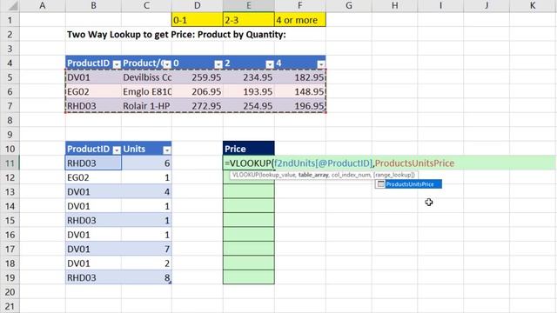Select the empty Price cell in row 12
This screenshot has width=557, height=313.
click(249, 177)
